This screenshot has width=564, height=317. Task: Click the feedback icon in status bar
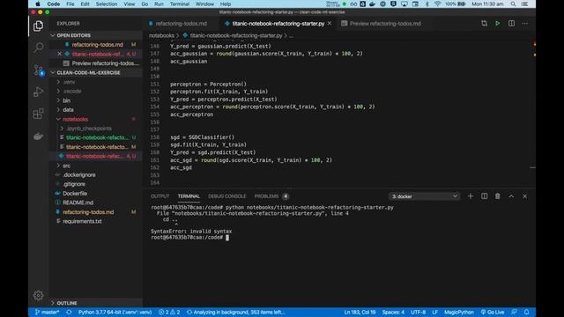(x=514, y=313)
